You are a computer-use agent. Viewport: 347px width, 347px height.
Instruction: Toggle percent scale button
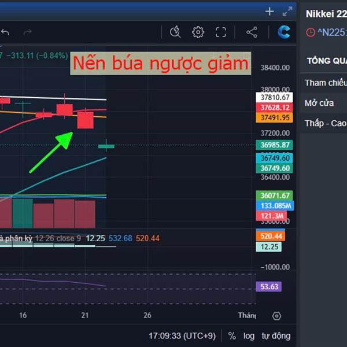click(x=232, y=335)
